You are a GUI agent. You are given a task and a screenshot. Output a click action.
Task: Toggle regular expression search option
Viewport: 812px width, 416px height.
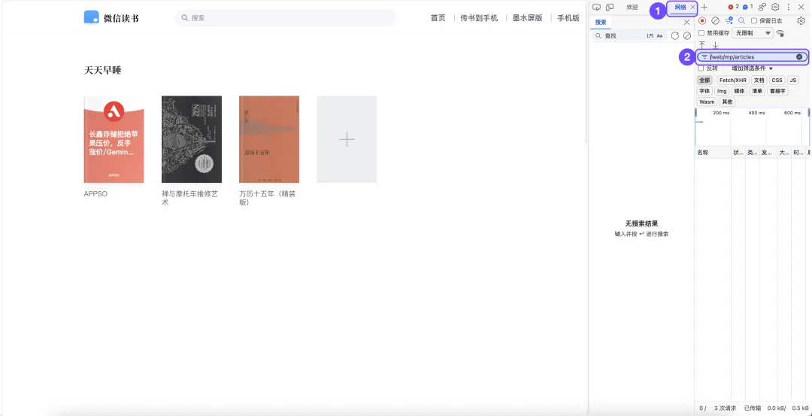pos(650,36)
